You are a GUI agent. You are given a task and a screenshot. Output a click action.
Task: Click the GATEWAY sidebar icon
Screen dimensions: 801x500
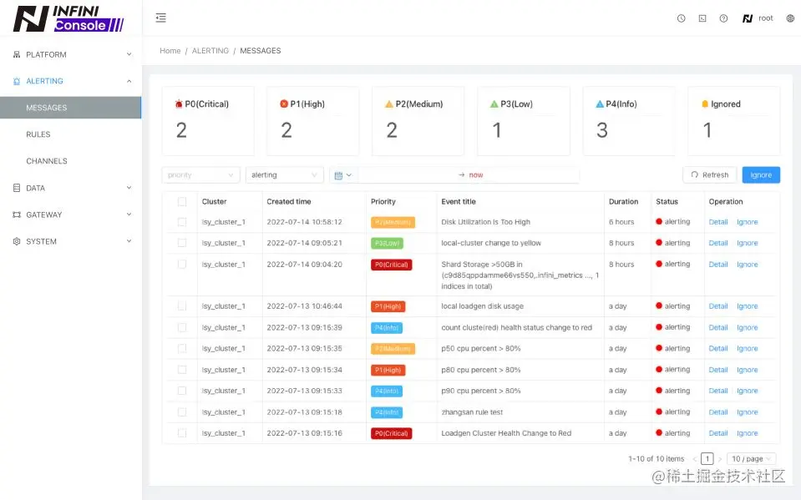coord(17,215)
